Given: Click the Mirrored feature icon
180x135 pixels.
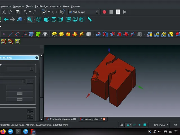Looking at the screenshot, I should (150, 34).
